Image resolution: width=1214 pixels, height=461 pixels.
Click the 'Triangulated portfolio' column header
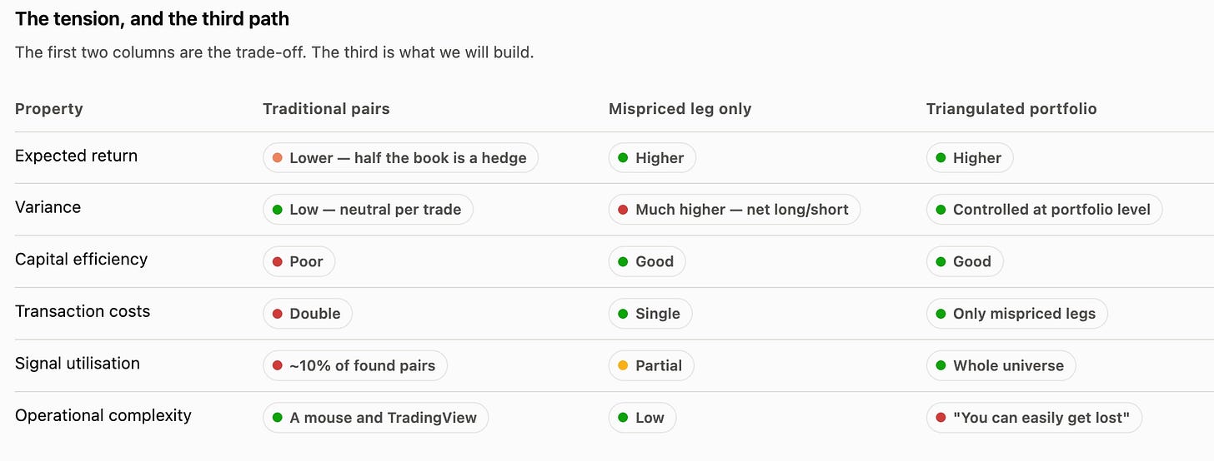coord(1011,109)
